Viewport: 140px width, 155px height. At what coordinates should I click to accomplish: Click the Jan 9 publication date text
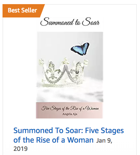(104, 140)
